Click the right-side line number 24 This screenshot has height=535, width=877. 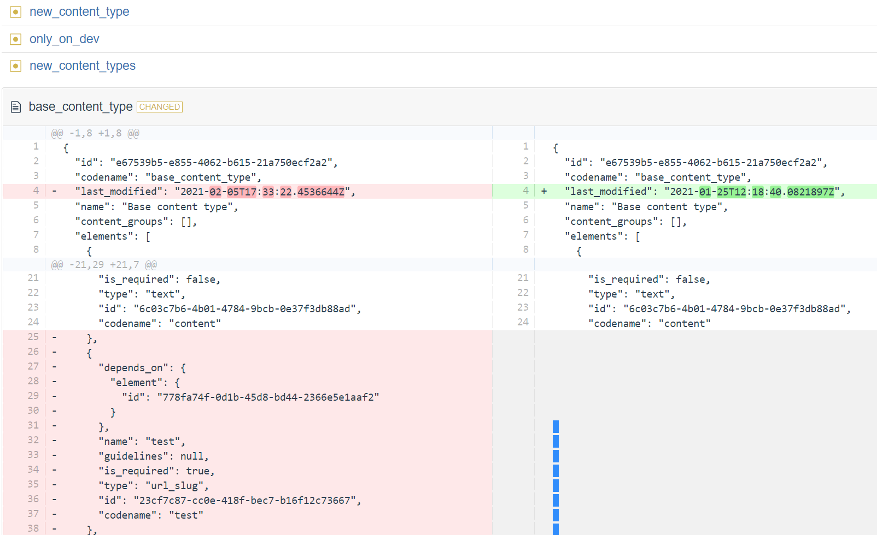523,322
